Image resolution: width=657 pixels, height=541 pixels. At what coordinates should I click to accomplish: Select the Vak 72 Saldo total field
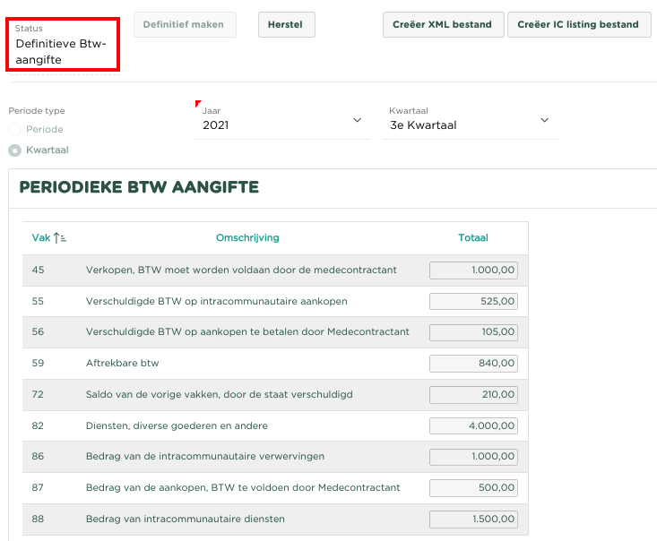coord(473,395)
